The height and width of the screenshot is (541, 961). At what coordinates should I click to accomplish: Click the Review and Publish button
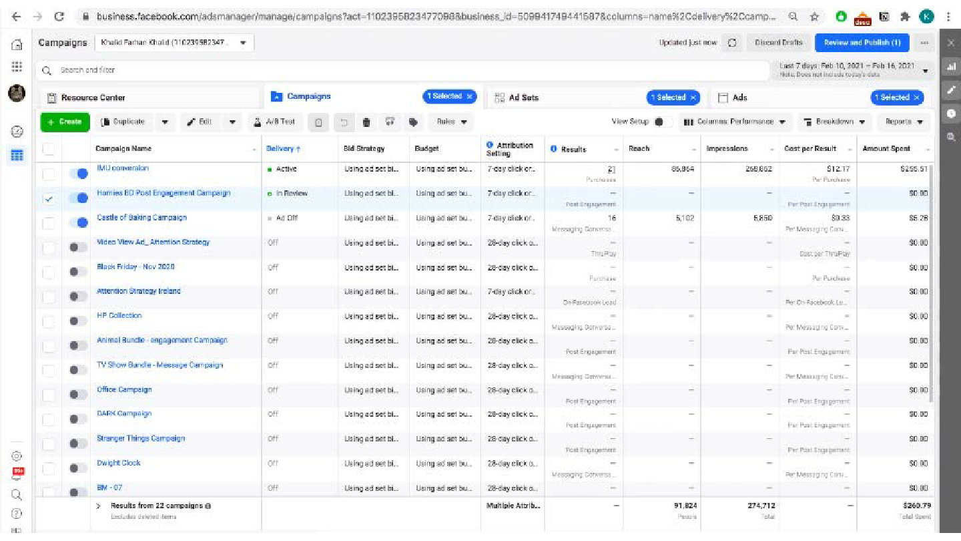pyautogui.click(x=862, y=42)
